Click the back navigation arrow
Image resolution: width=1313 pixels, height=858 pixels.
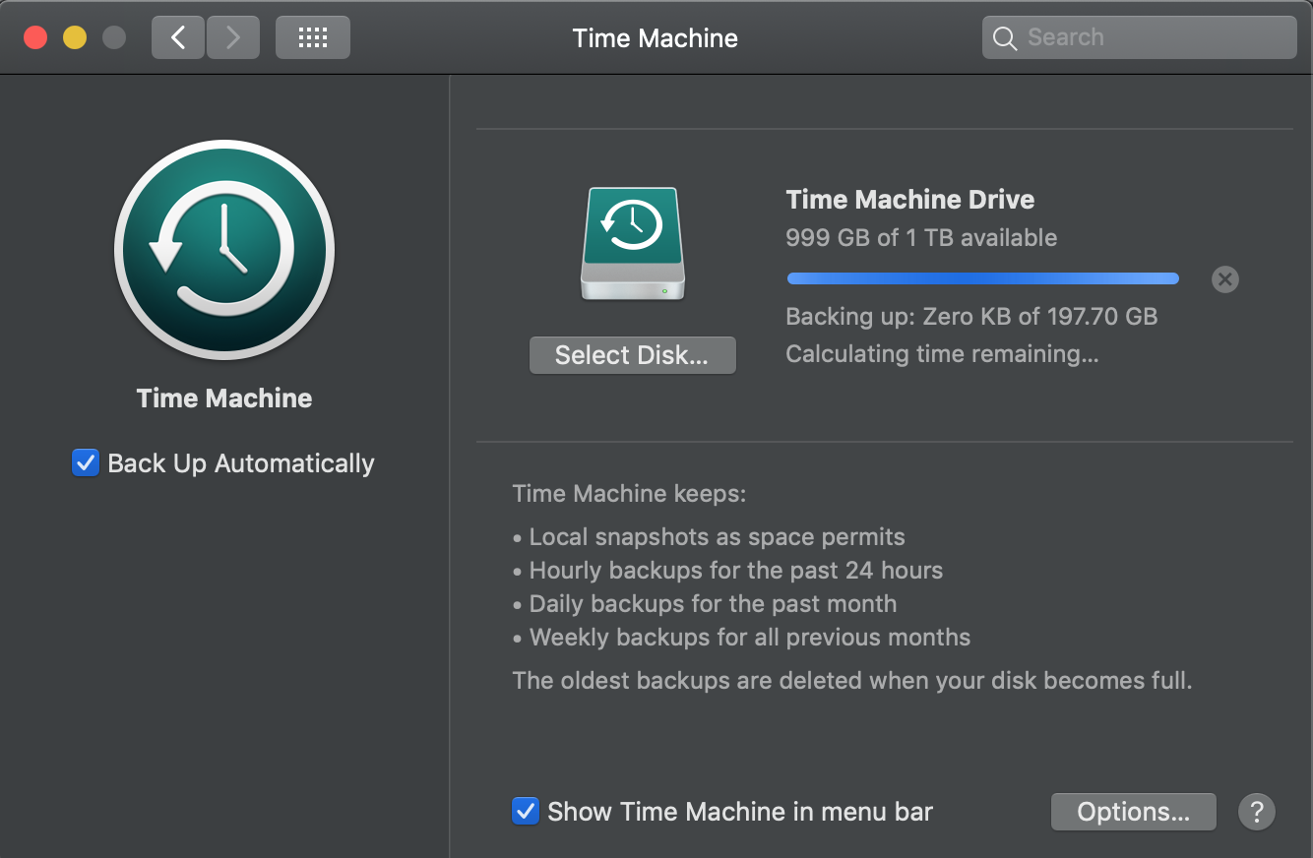(177, 36)
